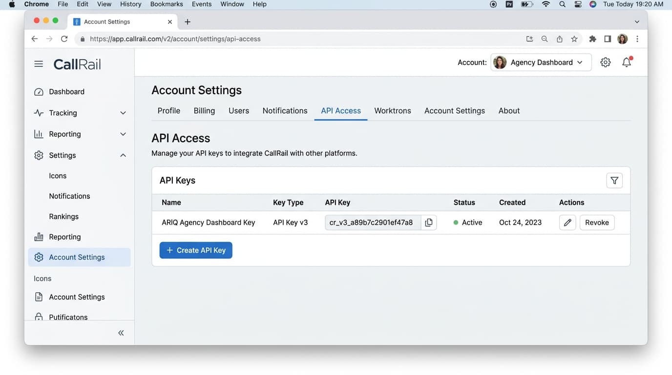Click the API key value field

373,222
